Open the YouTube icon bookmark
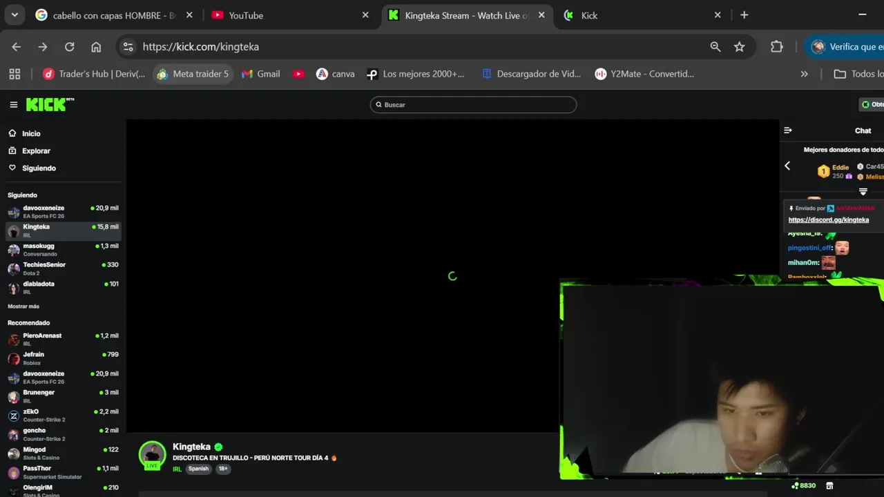This screenshot has width=884, height=497. point(298,74)
